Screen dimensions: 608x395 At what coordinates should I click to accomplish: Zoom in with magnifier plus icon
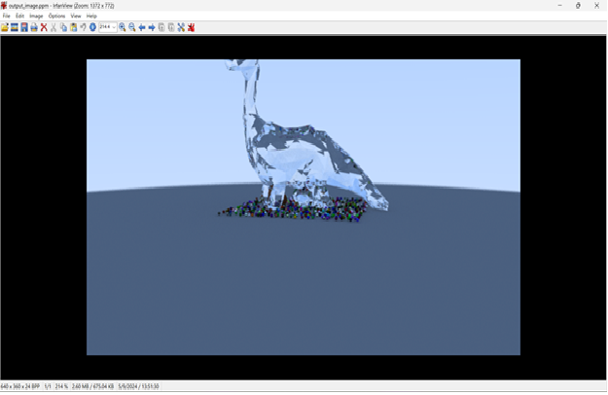[123, 27]
